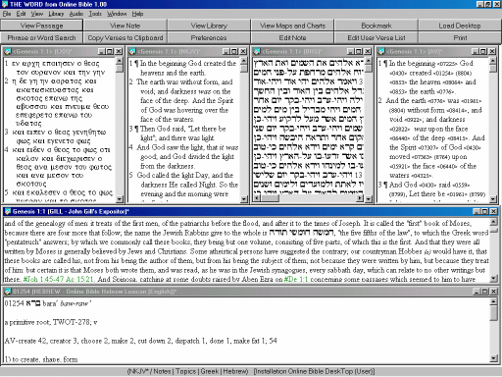Image resolution: width=502 pixels, height=377 pixels.
Task: Click the Gill's Expositor window icon
Action: coord(8,211)
